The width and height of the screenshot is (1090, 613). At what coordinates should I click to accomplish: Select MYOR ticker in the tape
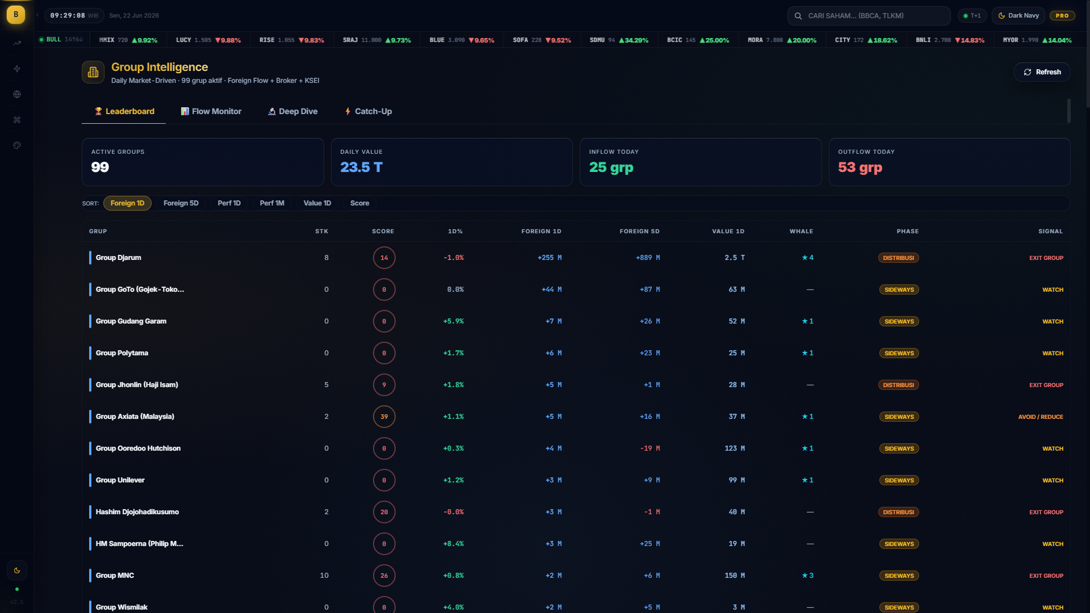(1037, 40)
